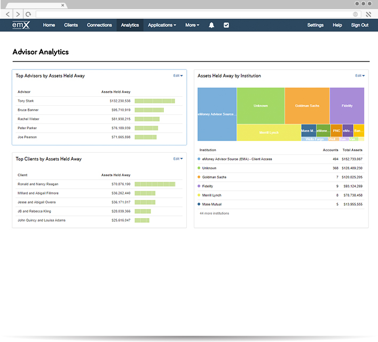Select client Millard and Abigail Fillmore
The height and width of the screenshot is (342, 378).
pyautogui.click(x=38, y=193)
